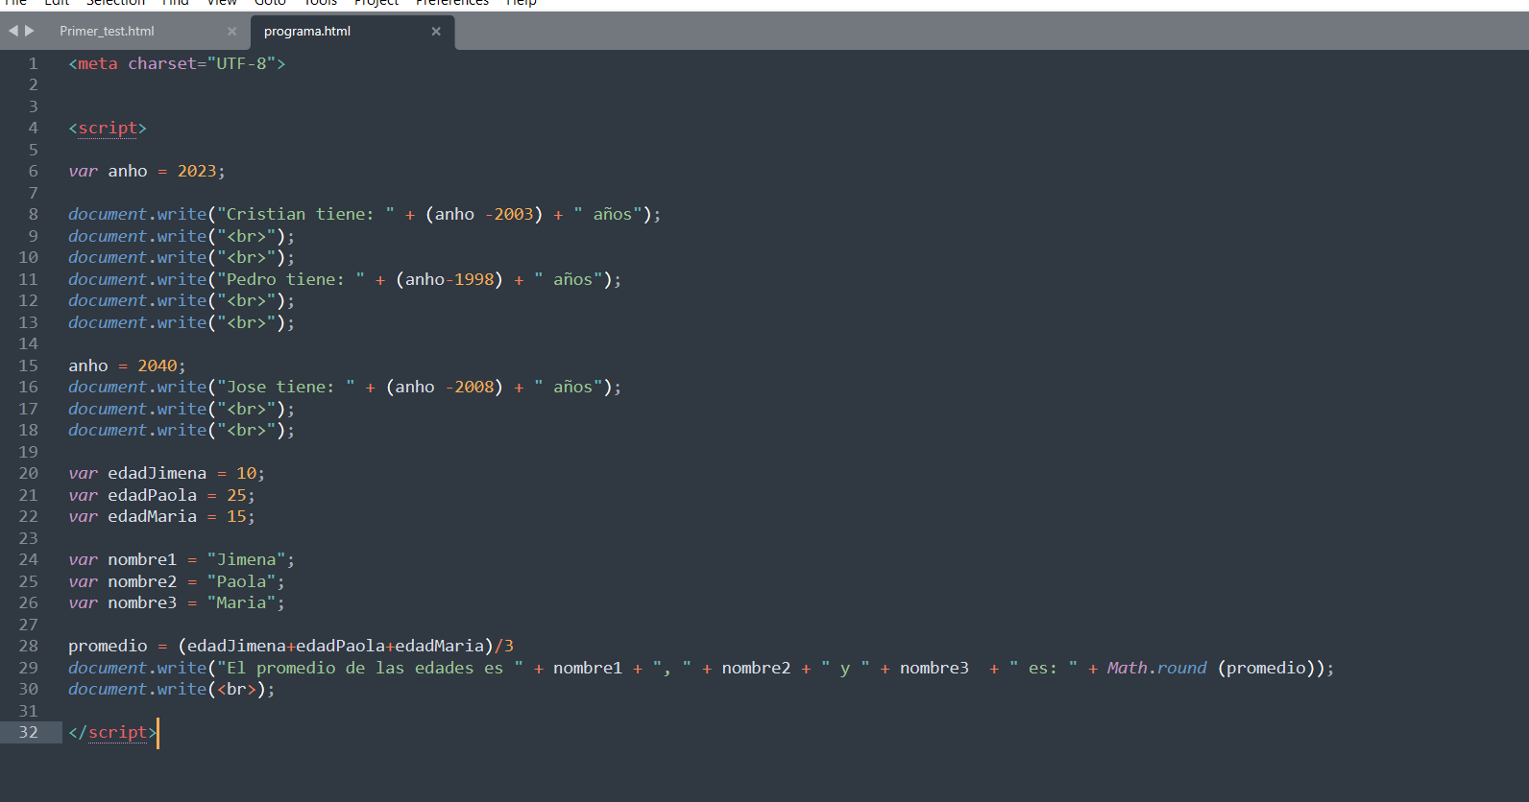Click the 'var edadMaria = 15;' line
This screenshot has width=1529, height=802.
point(161,517)
